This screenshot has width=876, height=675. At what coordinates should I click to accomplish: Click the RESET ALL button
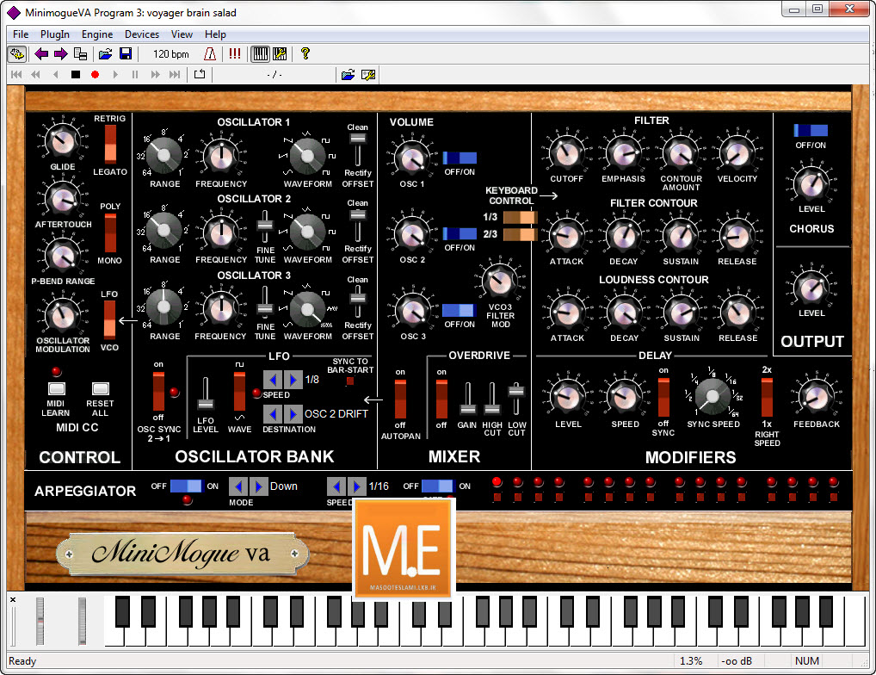tap(101, 388)
